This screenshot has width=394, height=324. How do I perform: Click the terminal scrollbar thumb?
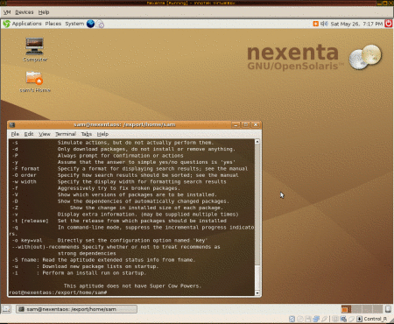pos(257,278)
